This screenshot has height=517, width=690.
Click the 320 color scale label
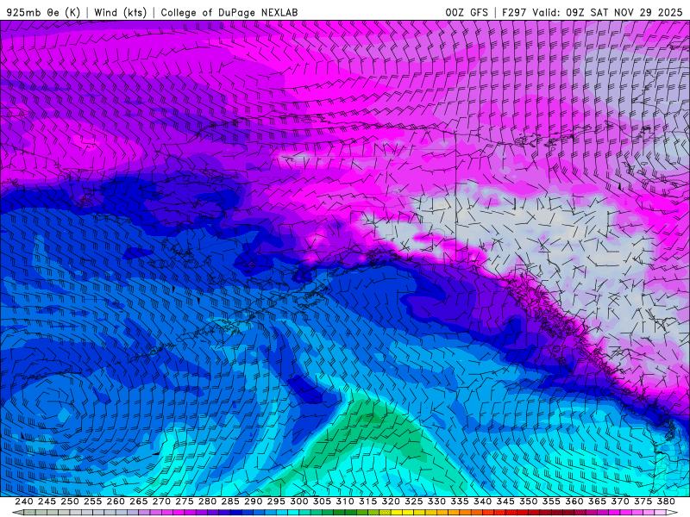pyautogui.click(x=391, y=501)
